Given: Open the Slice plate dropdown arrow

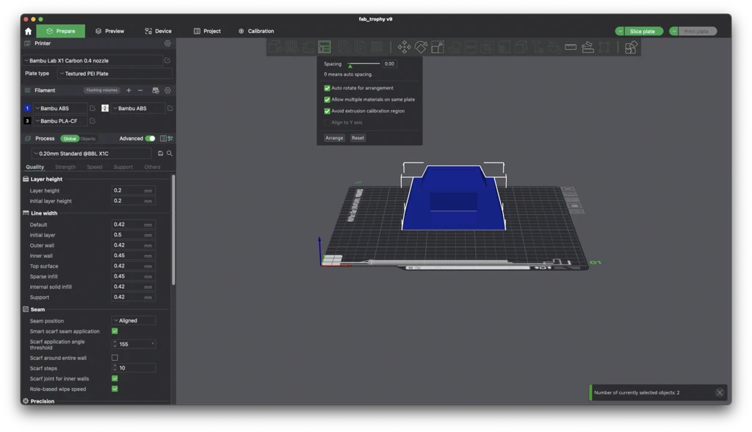Looking at the screenshot, I should point(620,31).
